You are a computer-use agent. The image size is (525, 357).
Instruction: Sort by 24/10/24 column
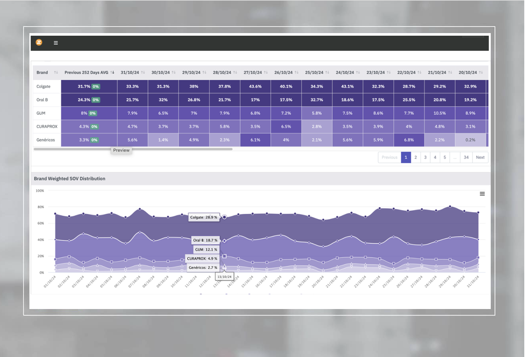pyautogui.click(x=358, y=73)
